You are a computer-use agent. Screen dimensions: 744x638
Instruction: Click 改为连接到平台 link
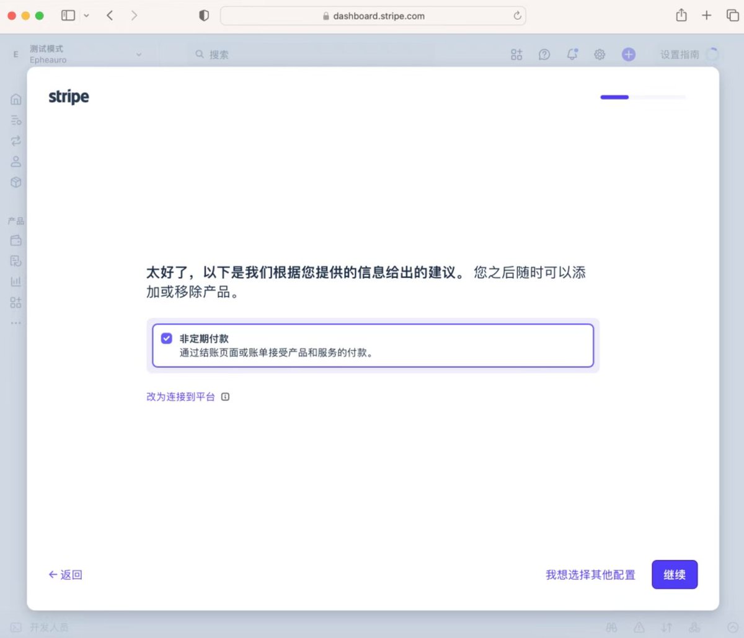click(180, 397)
